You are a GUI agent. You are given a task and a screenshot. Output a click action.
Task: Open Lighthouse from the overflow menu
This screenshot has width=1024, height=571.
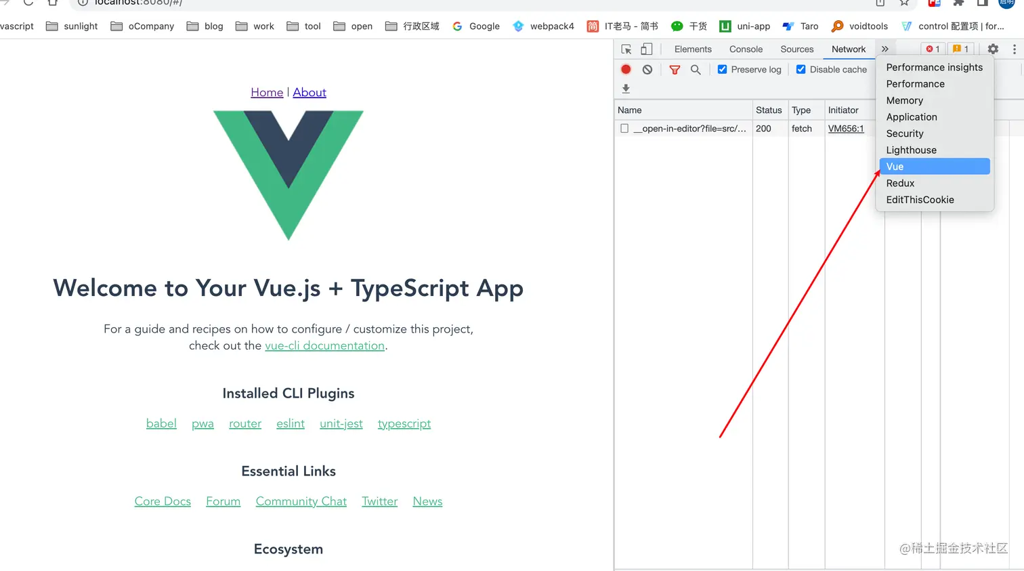click(x=935, y=150)
